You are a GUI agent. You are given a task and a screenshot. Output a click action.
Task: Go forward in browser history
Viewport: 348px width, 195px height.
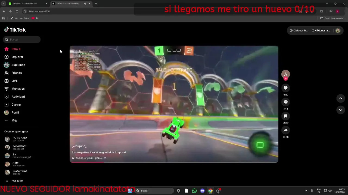point(10,11)
